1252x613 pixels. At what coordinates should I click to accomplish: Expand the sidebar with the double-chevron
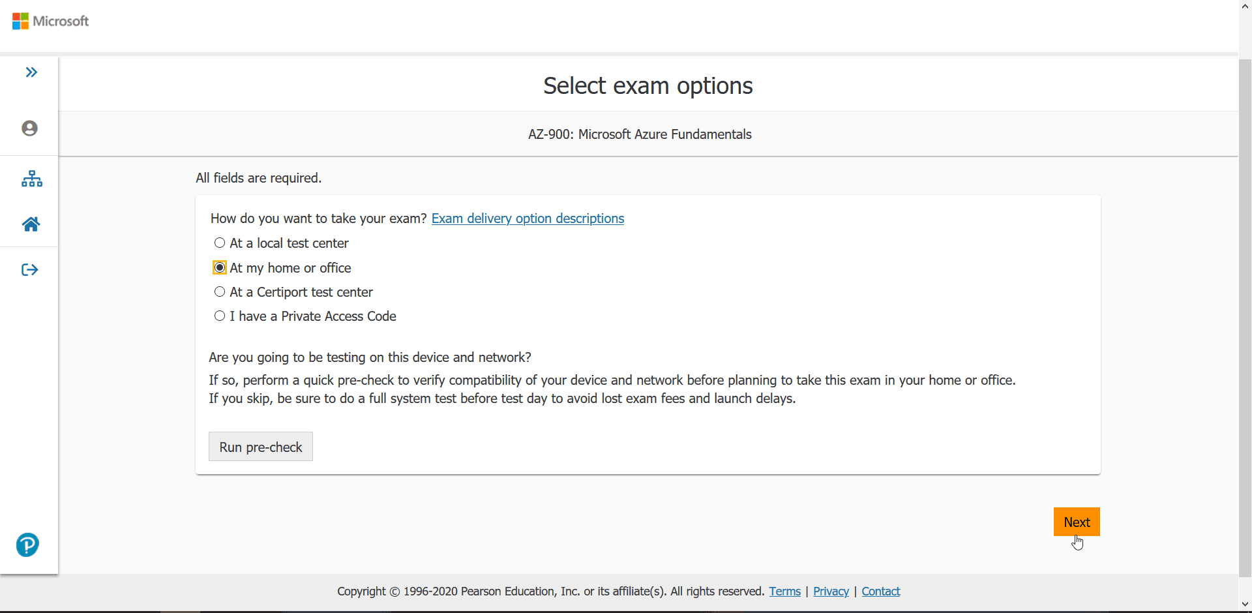[x=31, y=72]
